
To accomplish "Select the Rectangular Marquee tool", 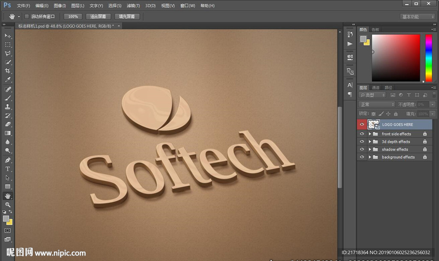I will tap(8, 45).
